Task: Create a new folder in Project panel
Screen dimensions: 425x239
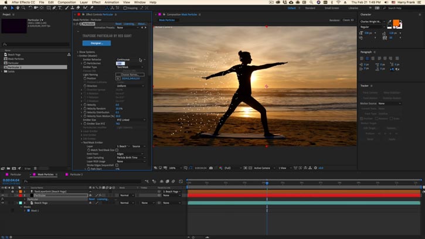Action: (x=8, y=169)
